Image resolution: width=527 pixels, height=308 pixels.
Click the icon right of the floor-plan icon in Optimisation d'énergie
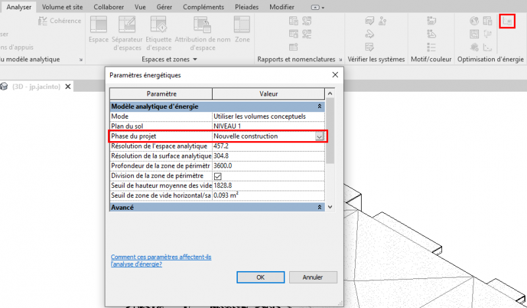[x=487, y=34]
